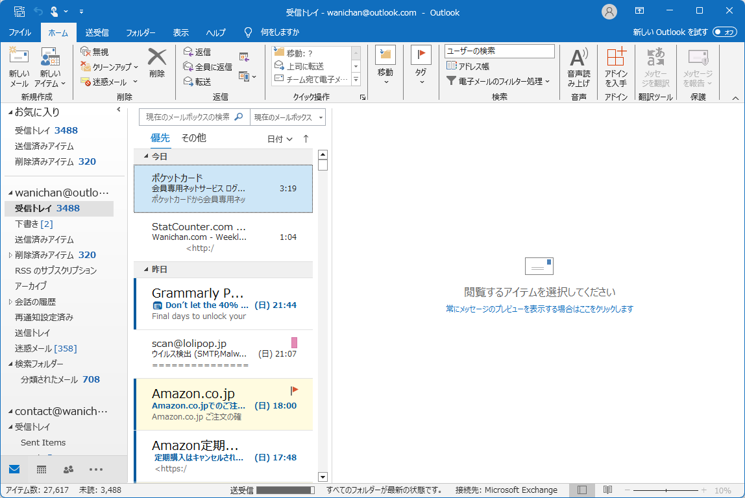
Task: Start 音声読み上げ read aloud
Action: click(579, 67)
